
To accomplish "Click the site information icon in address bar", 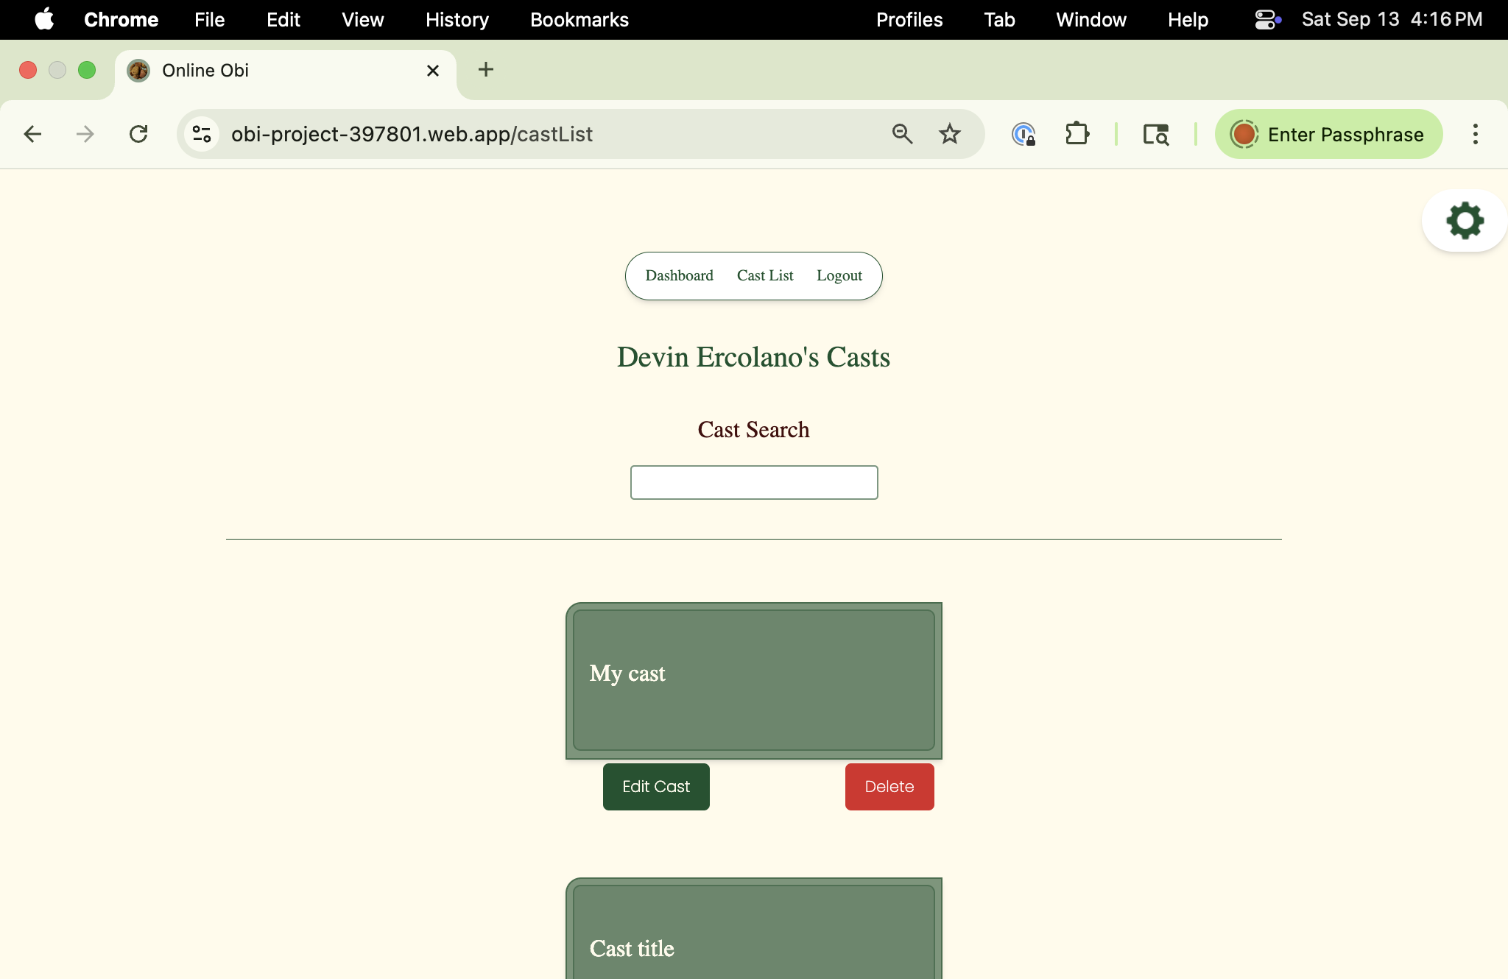I will click(201, 134).
